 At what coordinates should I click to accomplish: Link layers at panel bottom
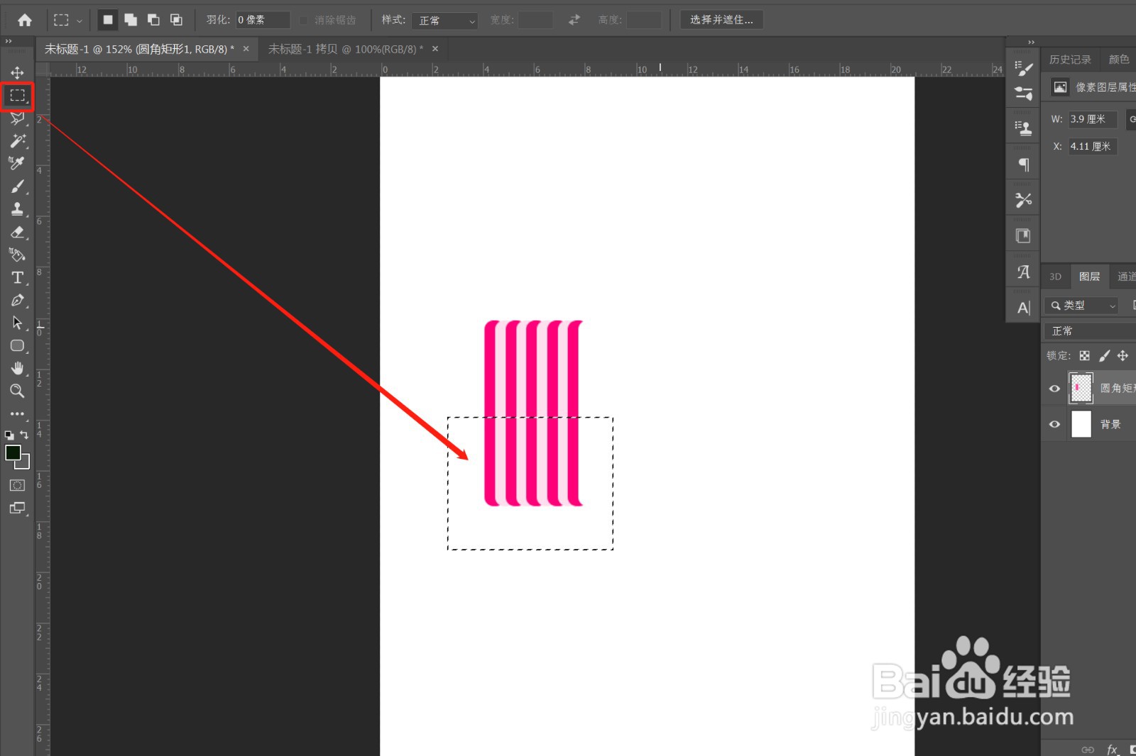pyautogui.click(x=1087, y=749)
